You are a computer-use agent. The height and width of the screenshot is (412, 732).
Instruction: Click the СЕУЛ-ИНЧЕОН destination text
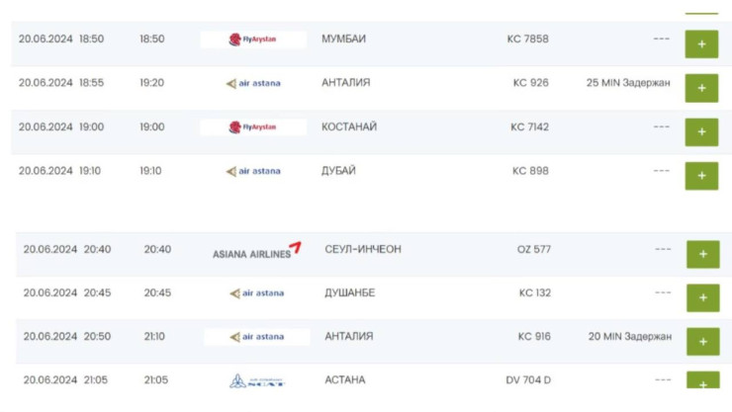point(363,249)
